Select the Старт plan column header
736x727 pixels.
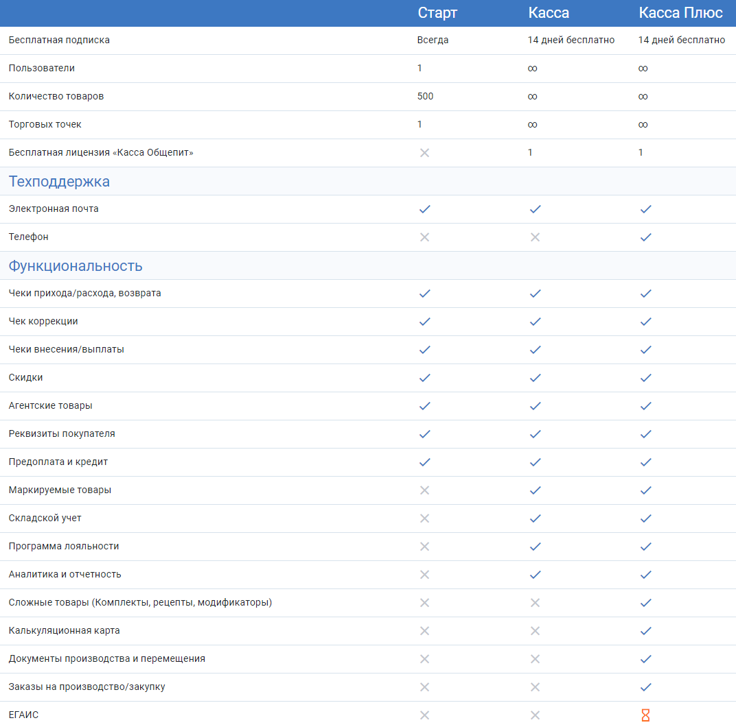(437, 12)
